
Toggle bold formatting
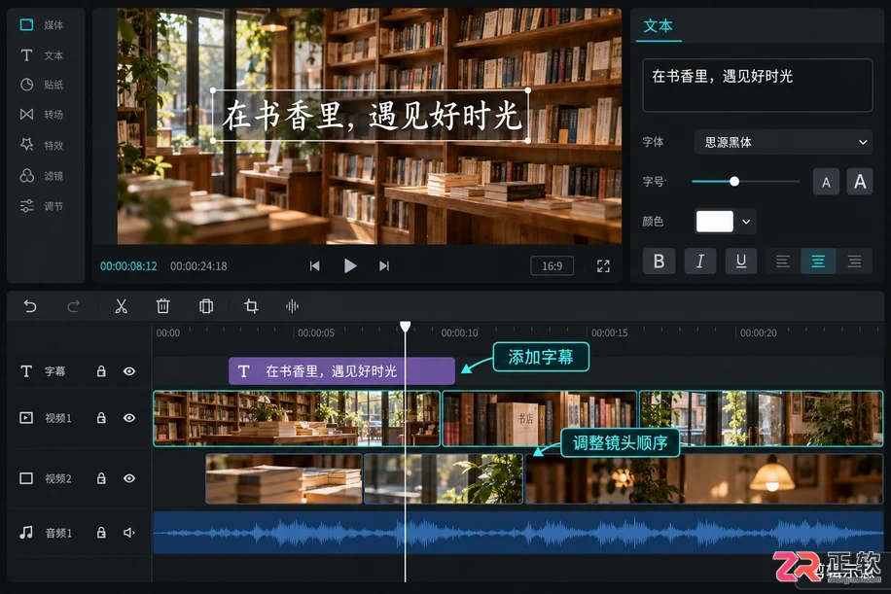coord(659,262)
